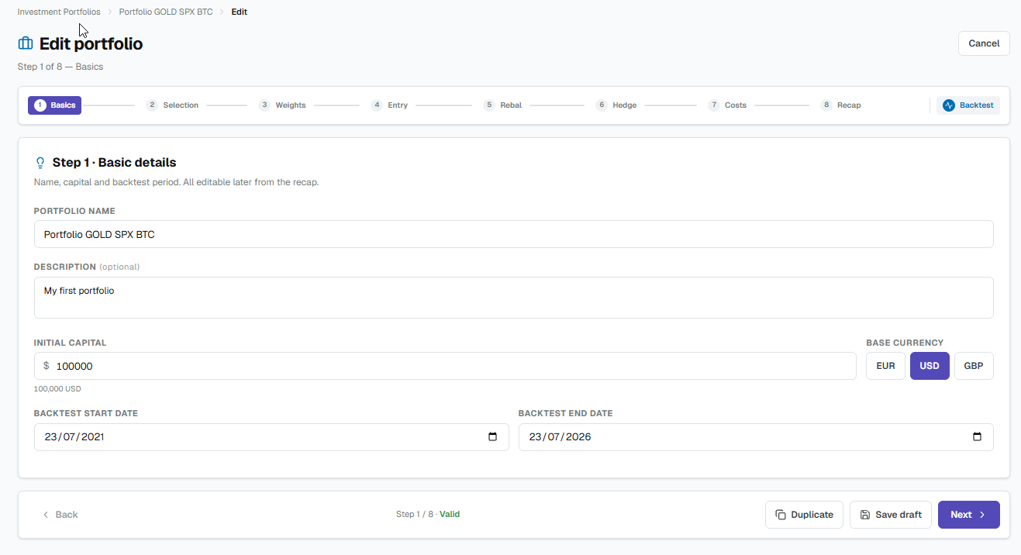Click the Backtest Start Date field
This screenshot has height=555, width=1021.
point(271,437)
